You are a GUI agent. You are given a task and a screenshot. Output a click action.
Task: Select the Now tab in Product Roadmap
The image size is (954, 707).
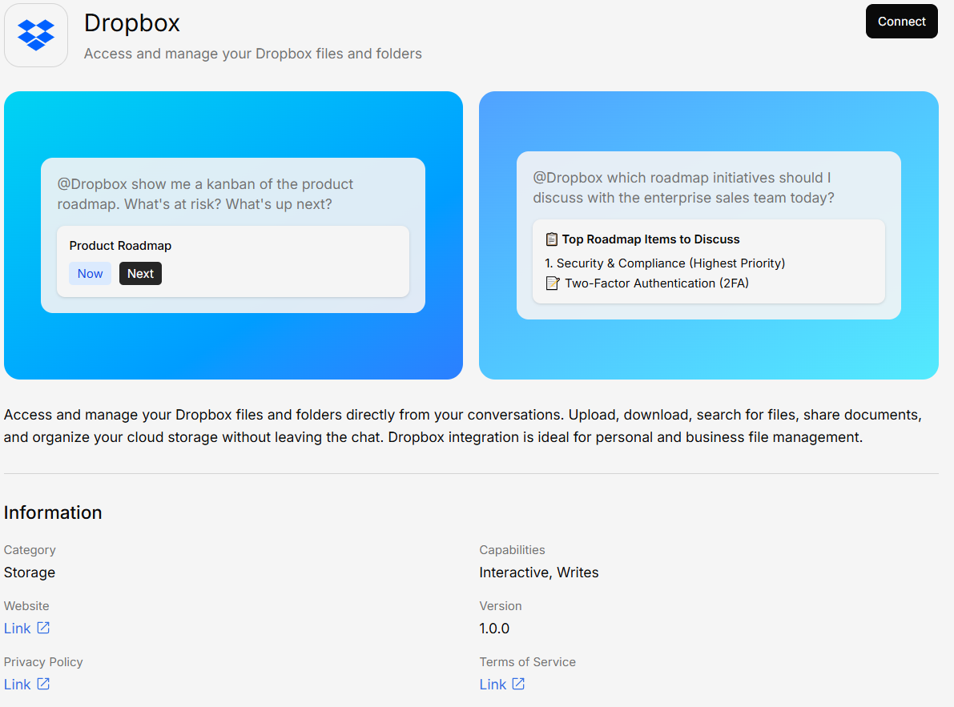(x=90, y=274)
